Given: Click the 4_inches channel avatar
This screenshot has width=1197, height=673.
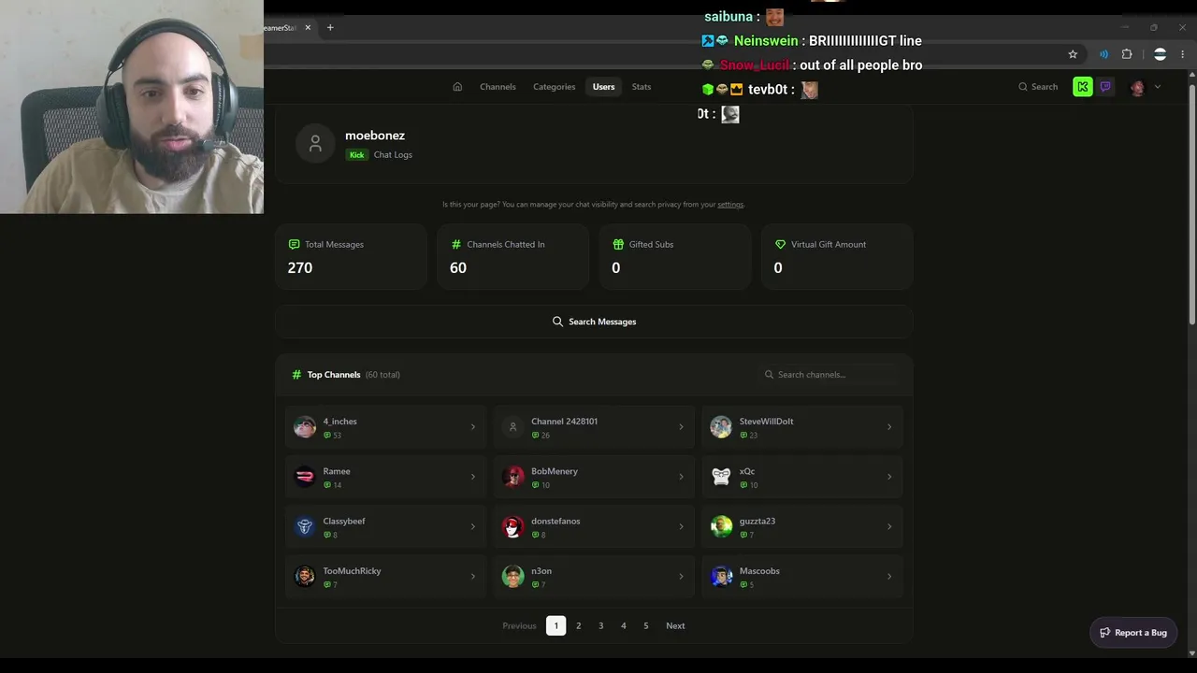Looking at the screenshot, I should coord(305,427).
